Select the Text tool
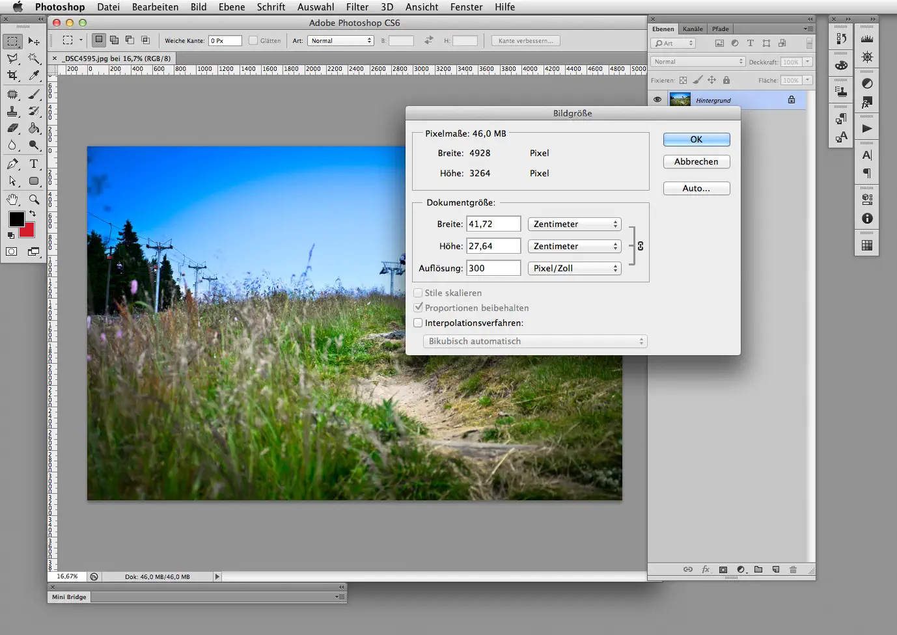This screenshot has width=897, height=635. [x=34, y=164]
